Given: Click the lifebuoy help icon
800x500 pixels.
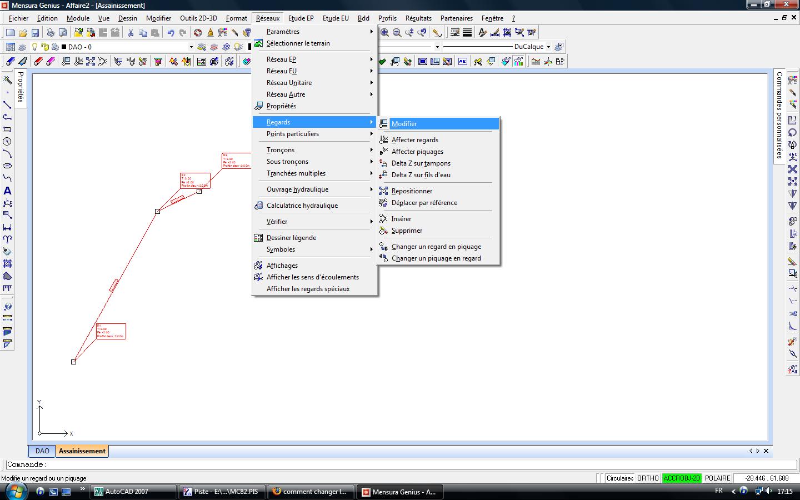Looking at the screenshot, I should (x=198, y=33).
